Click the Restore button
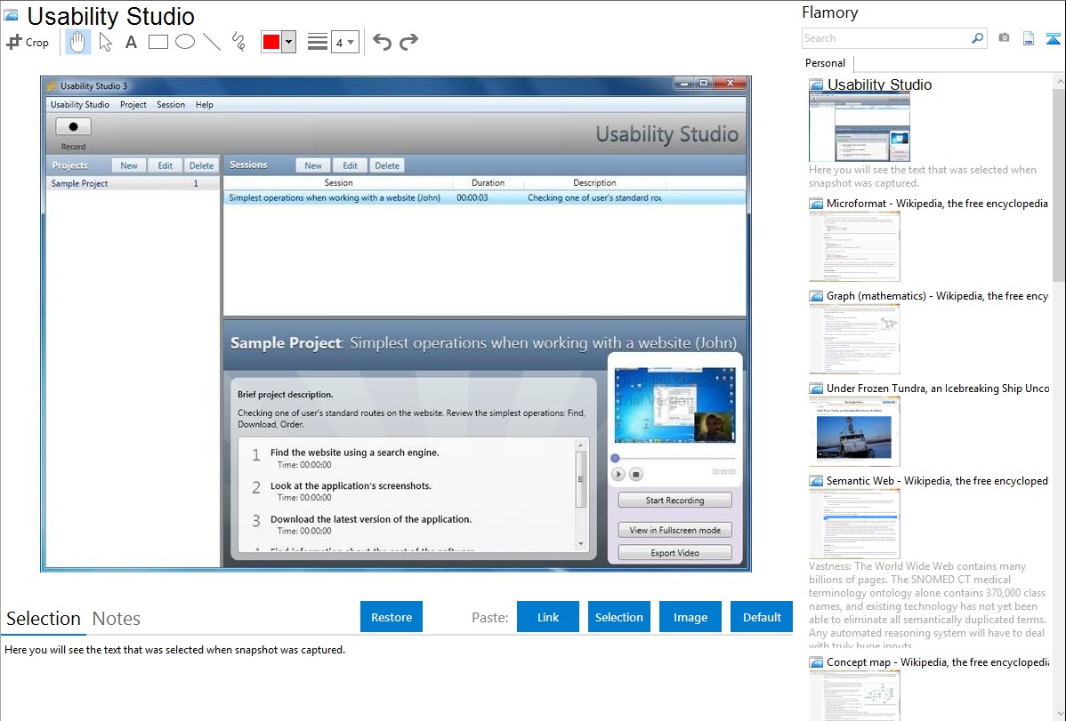Screen dimensions: 1066x721 [392, 617]
